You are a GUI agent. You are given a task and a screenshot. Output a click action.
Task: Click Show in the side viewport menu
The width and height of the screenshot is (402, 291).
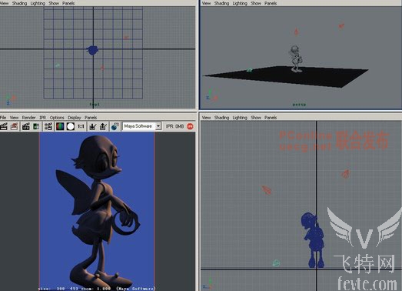click(x=256, y=117)
